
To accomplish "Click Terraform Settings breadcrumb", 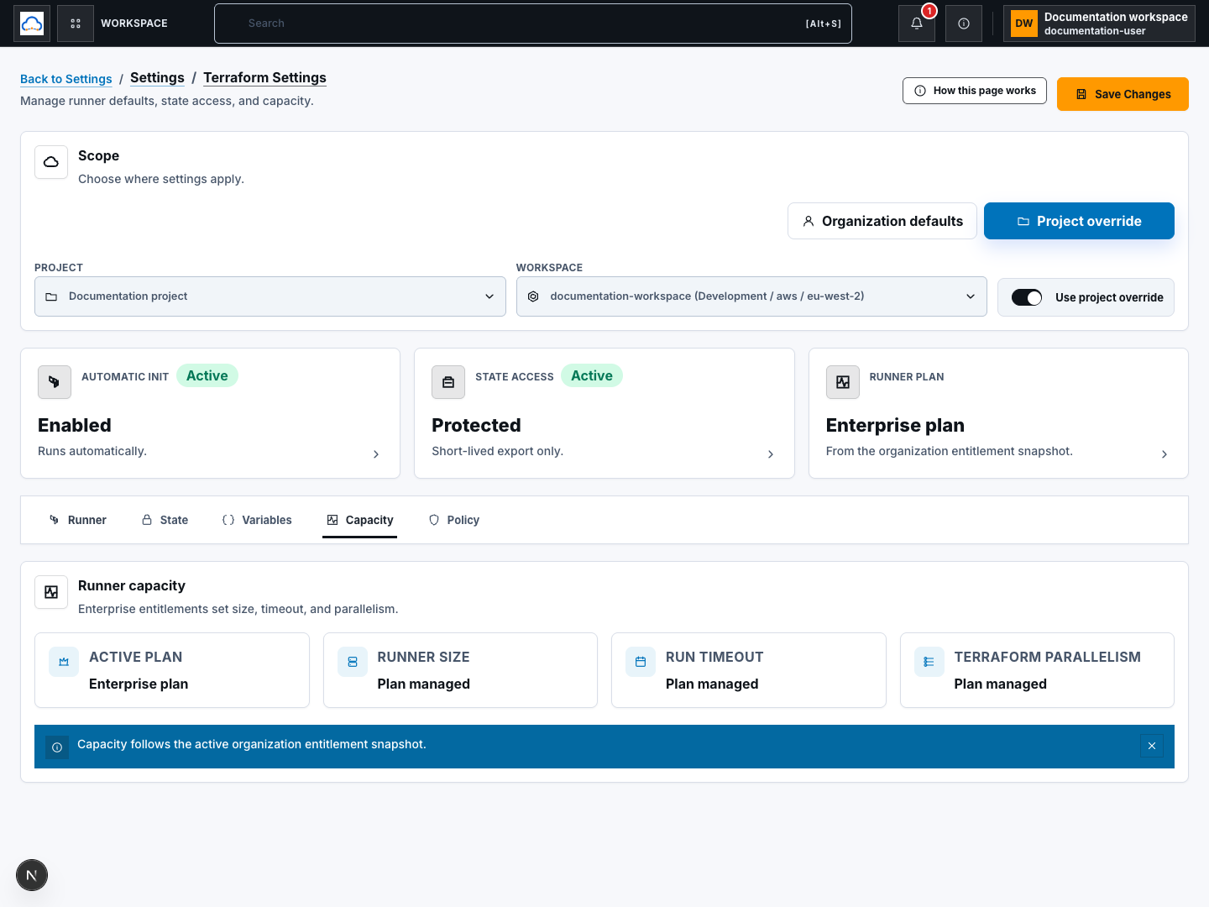I will (264, 77).
